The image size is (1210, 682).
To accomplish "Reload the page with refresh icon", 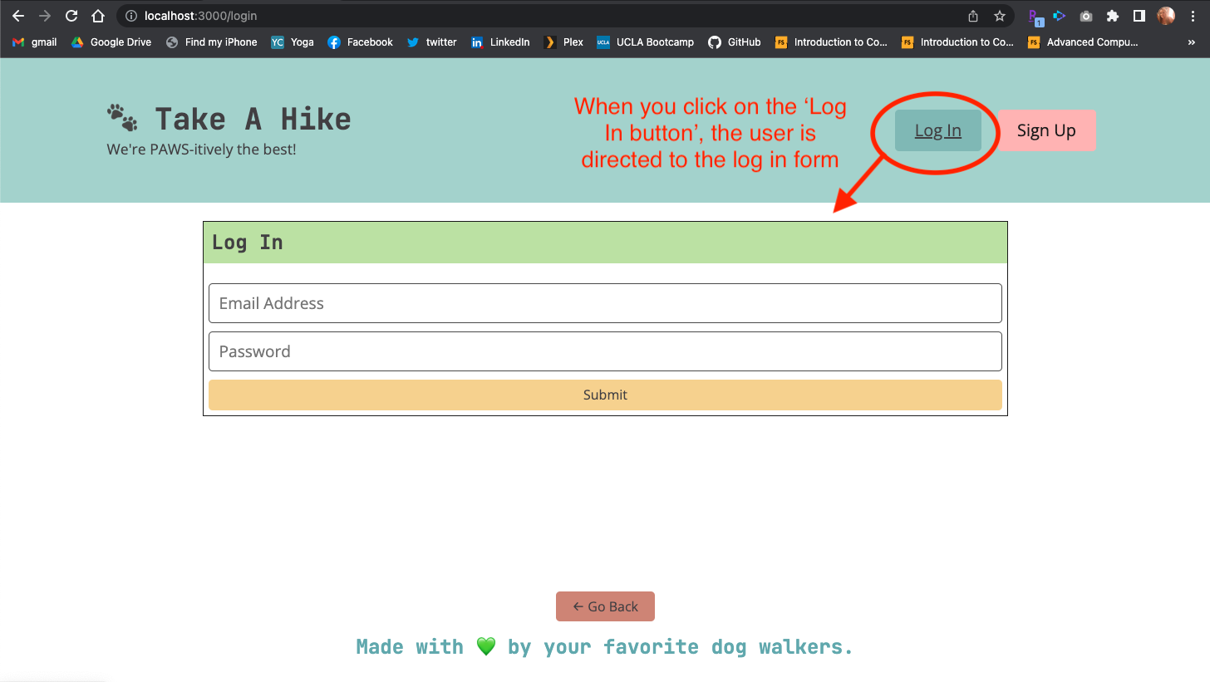I will tap(71, 16).
